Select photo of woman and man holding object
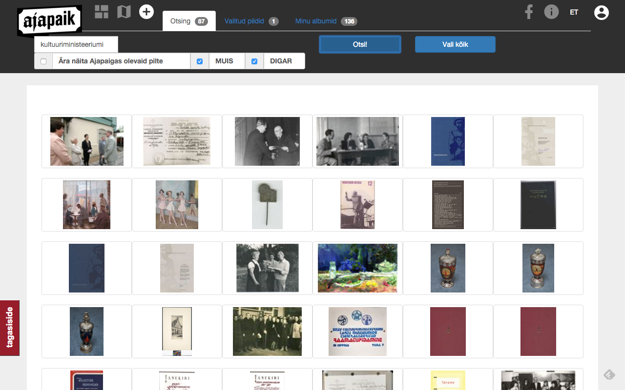Image resolution: width=625 pixels, height=390 pixels. pos(267,268)
